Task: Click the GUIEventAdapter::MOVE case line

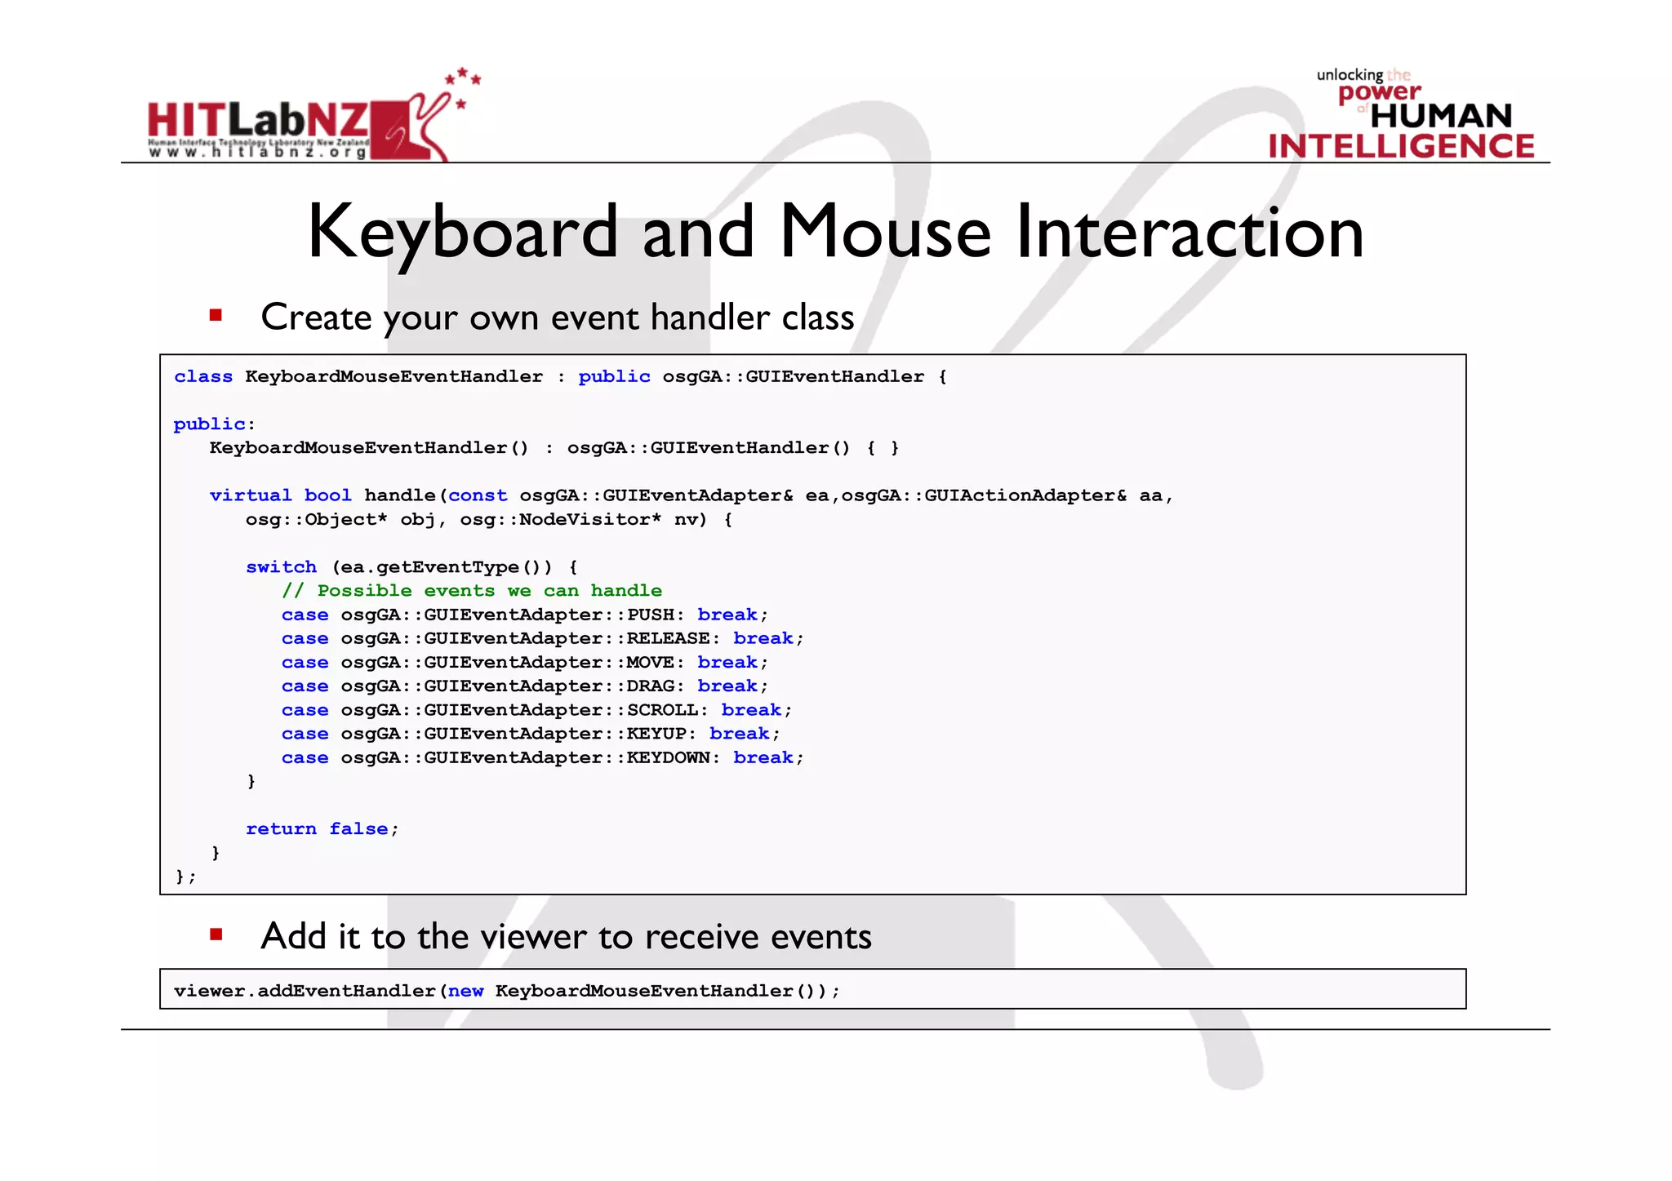Action: pyautogui.click(x=525, y=663)
